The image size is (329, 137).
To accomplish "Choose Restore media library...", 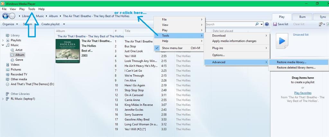I will 299,62.
